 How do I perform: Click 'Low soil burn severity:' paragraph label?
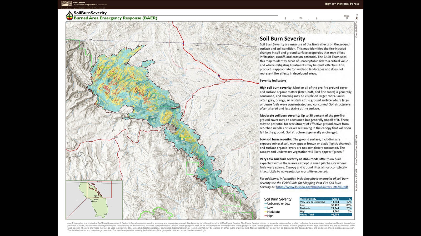tap(275, 139)
